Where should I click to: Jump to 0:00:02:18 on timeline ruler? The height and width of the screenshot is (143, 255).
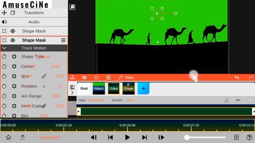pyautogui.click(x=64, y=126)
